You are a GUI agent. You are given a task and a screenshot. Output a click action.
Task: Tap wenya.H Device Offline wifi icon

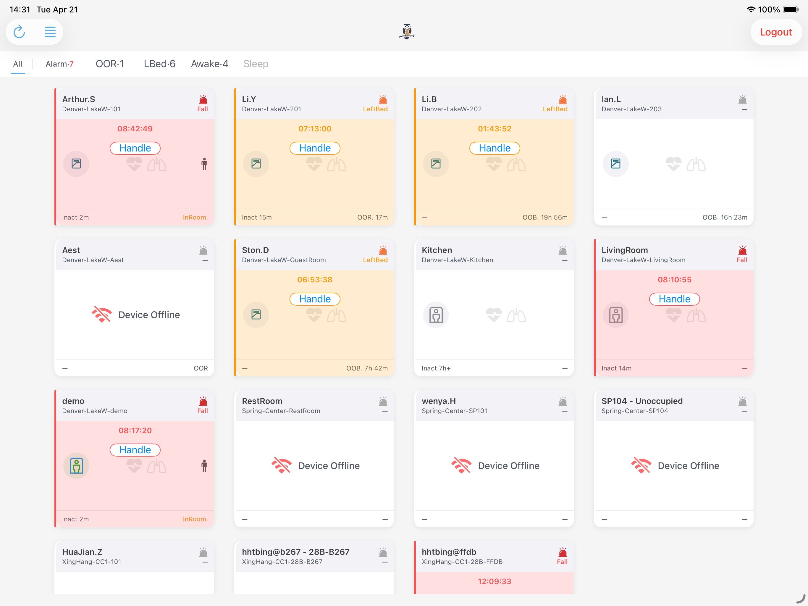[x=461, y=466]
